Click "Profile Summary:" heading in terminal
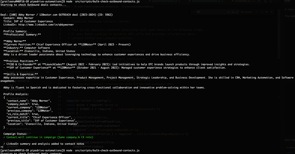Image resolution: width=295 pixels, height=154 pixels. [x=15, y=31]
